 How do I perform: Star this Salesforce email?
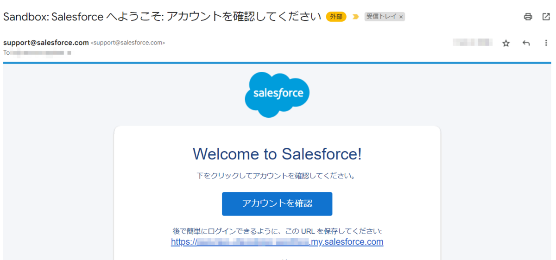[506, 43]
